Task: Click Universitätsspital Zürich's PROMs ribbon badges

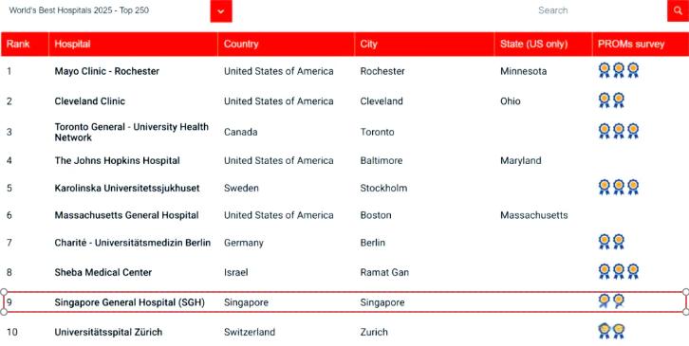Action: 612,331
